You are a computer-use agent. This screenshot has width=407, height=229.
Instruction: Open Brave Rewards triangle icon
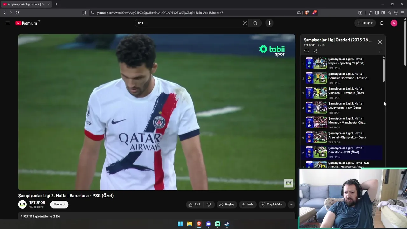(314, 13)
